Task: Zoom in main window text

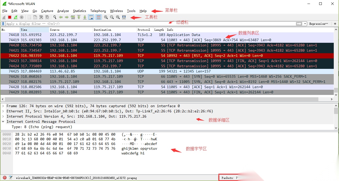Action: pyautogui.click(x=106, y=17)
